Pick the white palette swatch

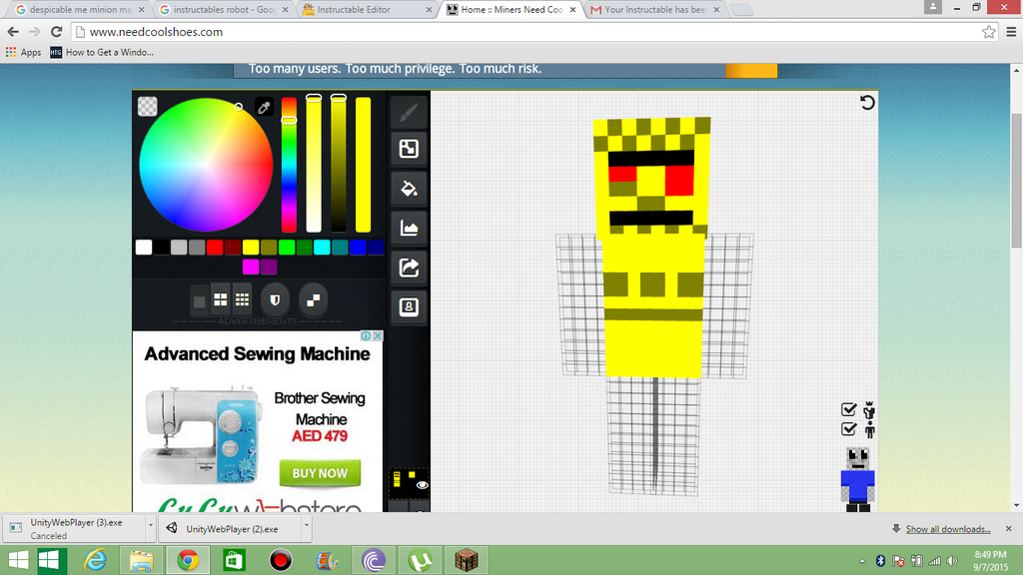[x=144, y=248]
